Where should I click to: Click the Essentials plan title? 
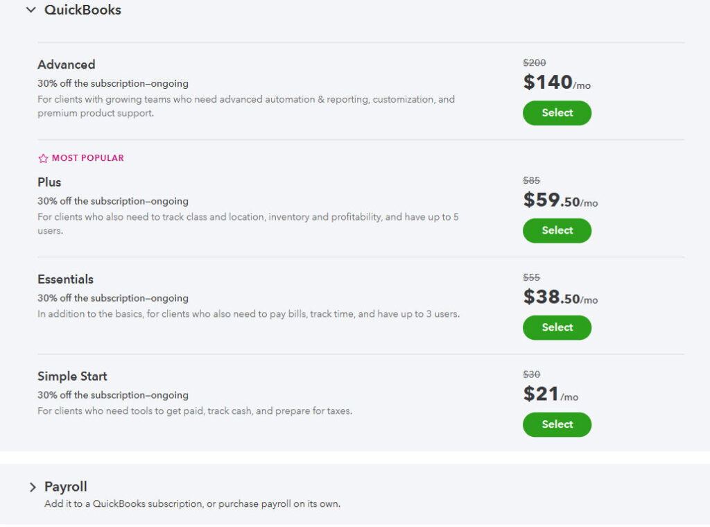coord(65,279)
